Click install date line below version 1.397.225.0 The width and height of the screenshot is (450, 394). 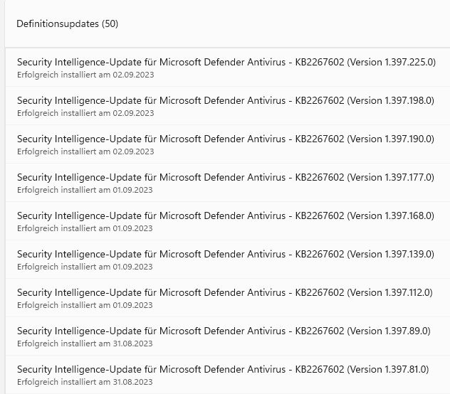pos(85,75)
